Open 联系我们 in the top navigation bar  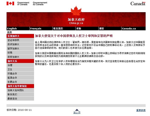[x=58, y=29]
